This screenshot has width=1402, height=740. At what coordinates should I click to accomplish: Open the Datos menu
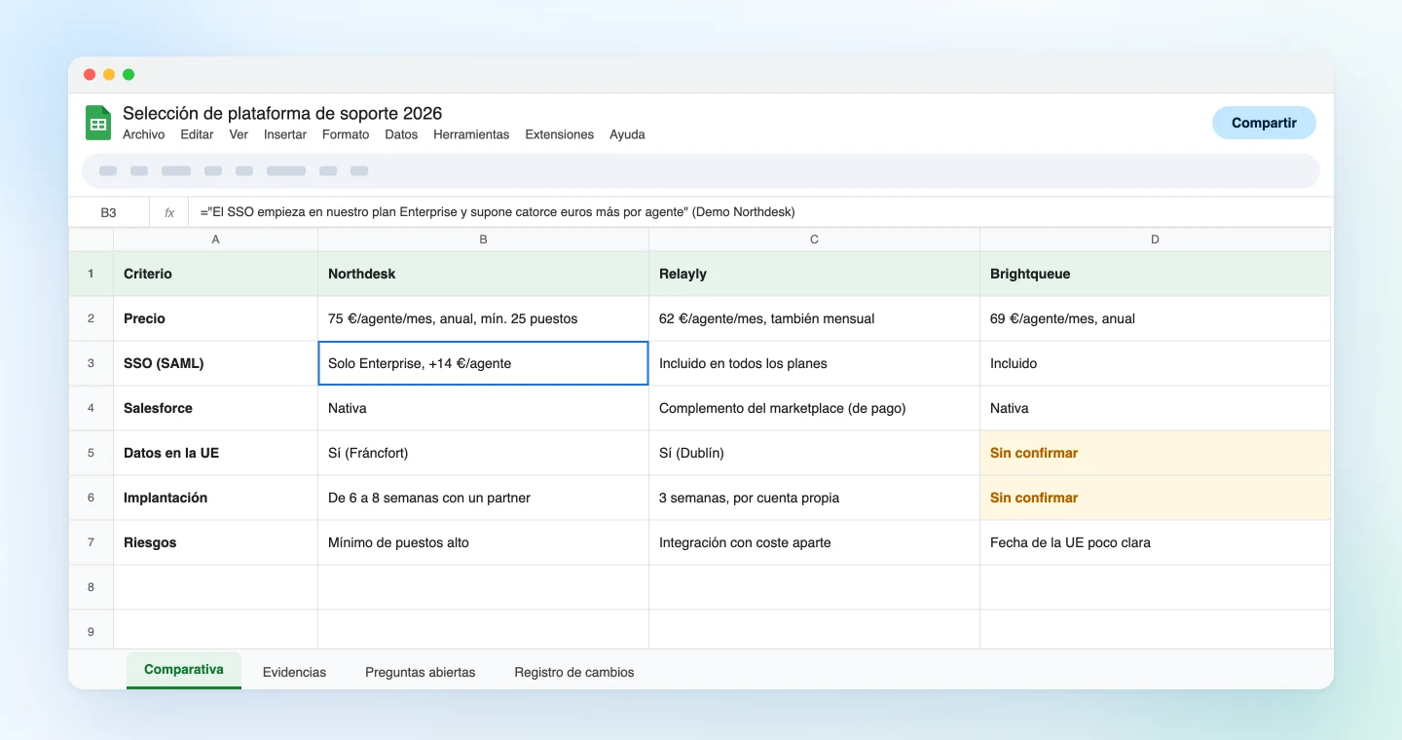click(x=401, y=134)
